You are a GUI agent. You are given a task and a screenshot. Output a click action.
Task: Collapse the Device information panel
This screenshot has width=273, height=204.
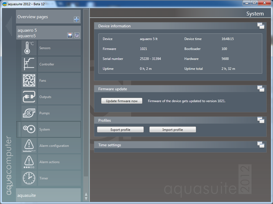[x=261, y=26]
